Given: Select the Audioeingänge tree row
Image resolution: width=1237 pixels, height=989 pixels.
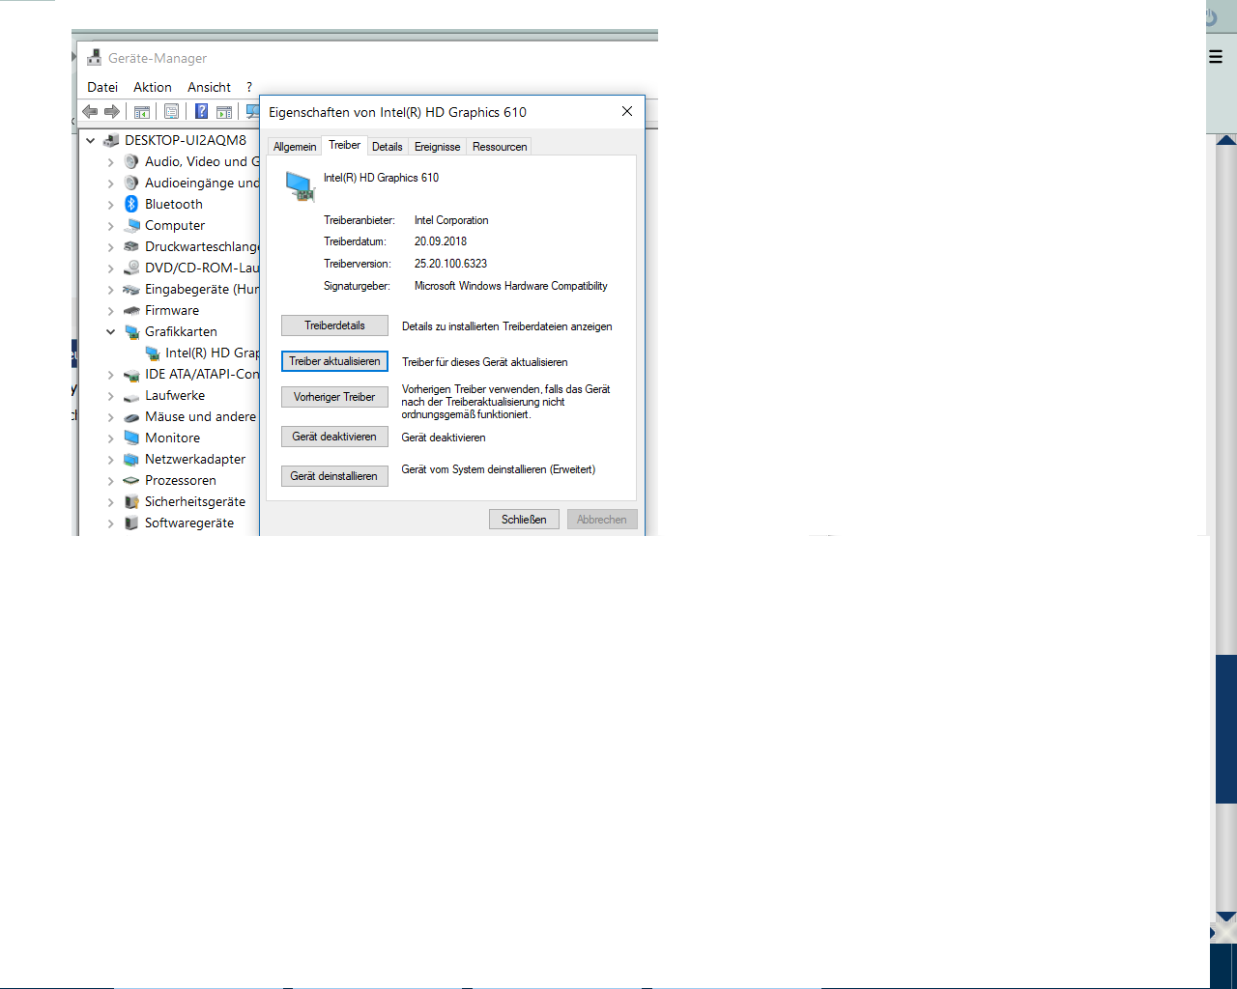Looking at the screenshot, I should (x=191, y=183).
